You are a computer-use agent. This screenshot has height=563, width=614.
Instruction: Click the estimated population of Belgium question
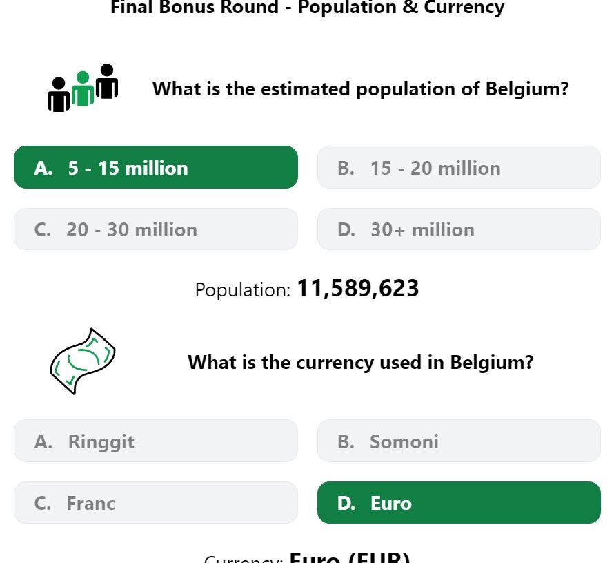pos(360,89)
